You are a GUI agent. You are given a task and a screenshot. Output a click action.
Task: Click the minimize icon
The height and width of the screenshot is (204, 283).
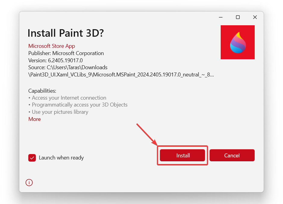click(x=221, y=17)
